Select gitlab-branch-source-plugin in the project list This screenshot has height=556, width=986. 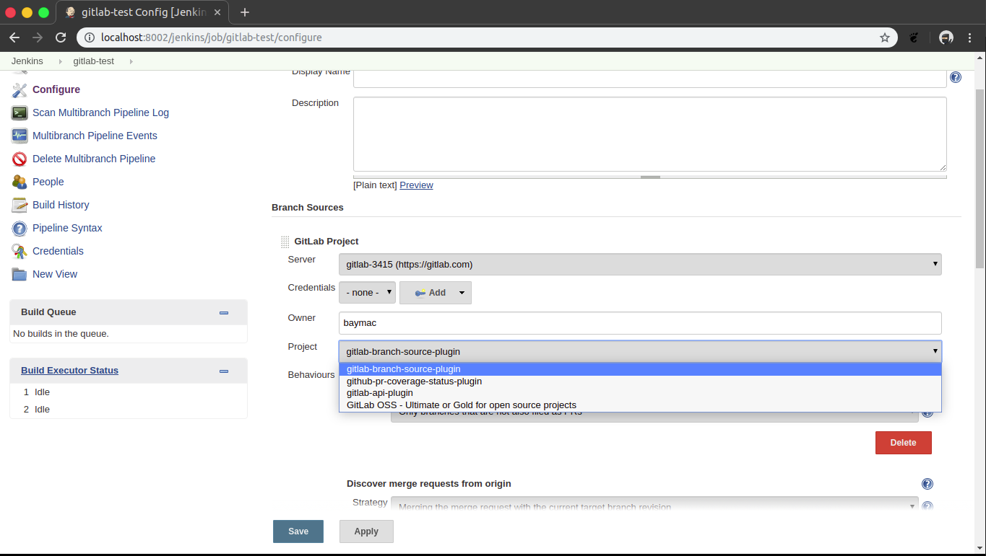coord(640,369)
